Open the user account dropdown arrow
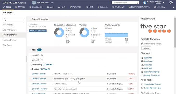176x94 pixels. click(x=164, y=2)
